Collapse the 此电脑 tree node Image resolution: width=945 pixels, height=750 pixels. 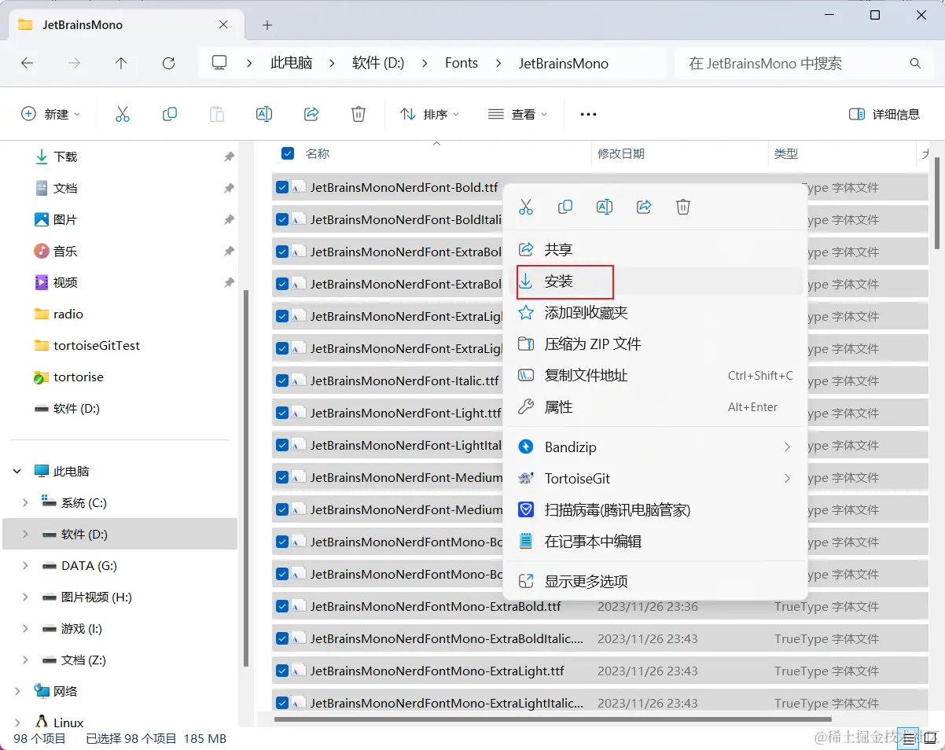[x=17, y=471]
